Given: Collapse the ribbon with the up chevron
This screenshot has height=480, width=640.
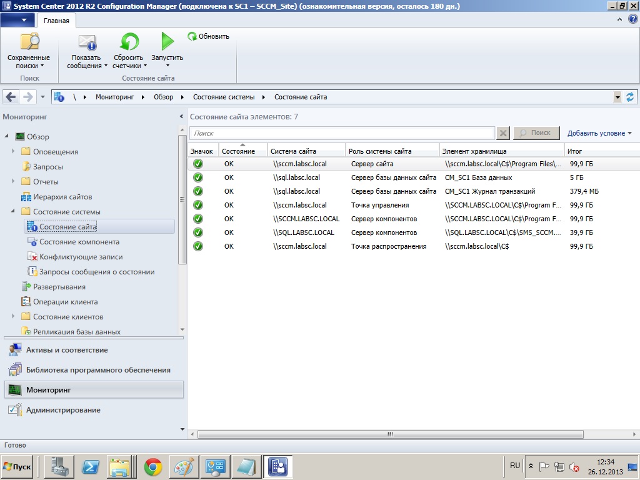Looking at the screenshot, I should (619, 19).
